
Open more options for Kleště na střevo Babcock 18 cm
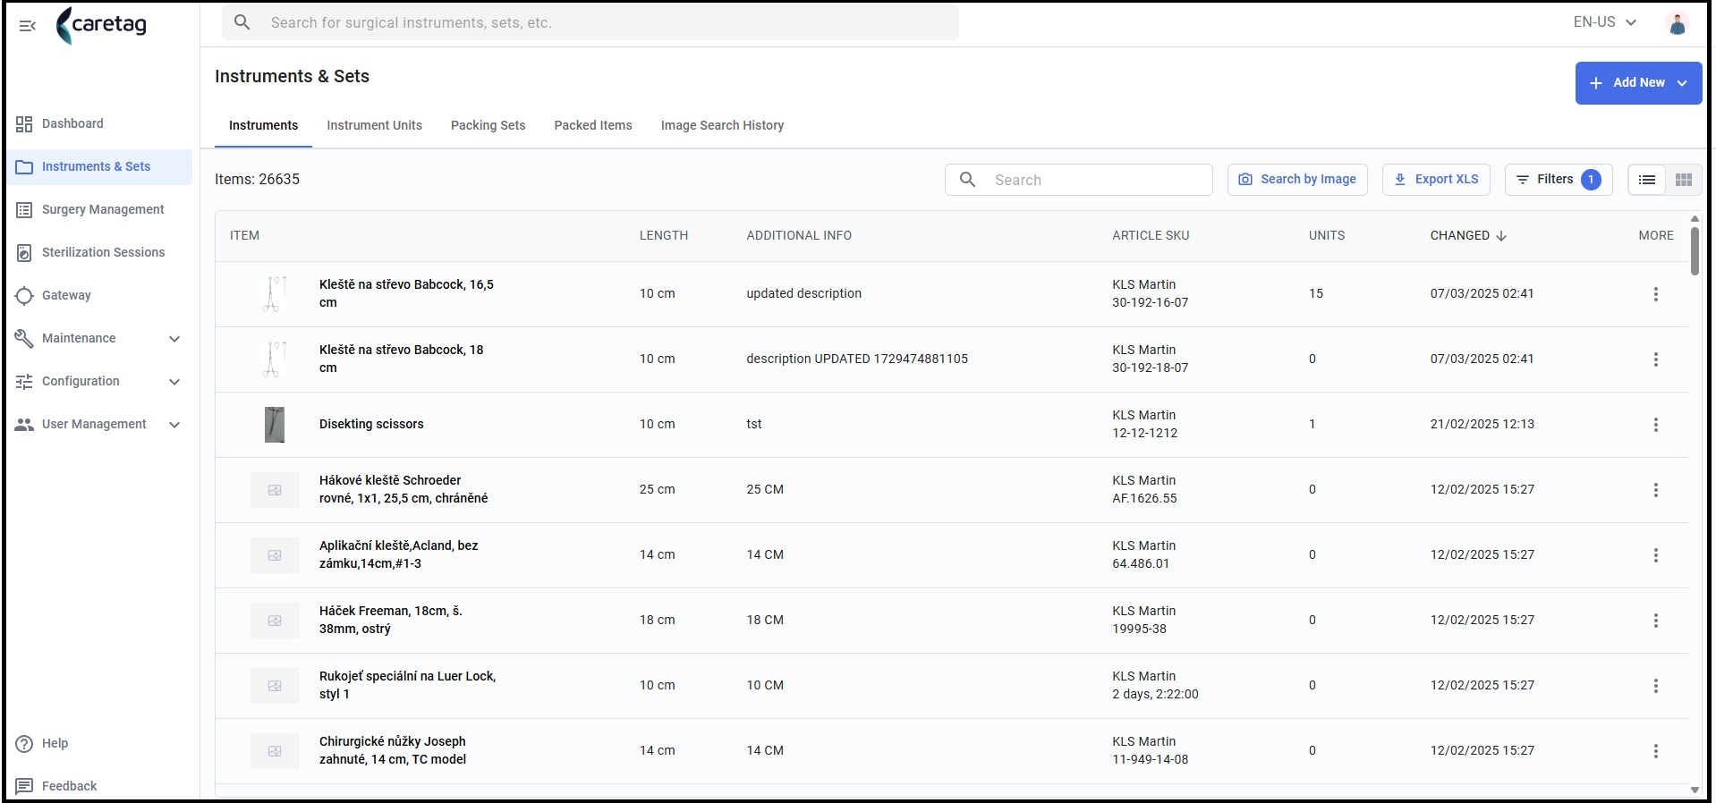pyautogui.click(x=1655, y=359)
